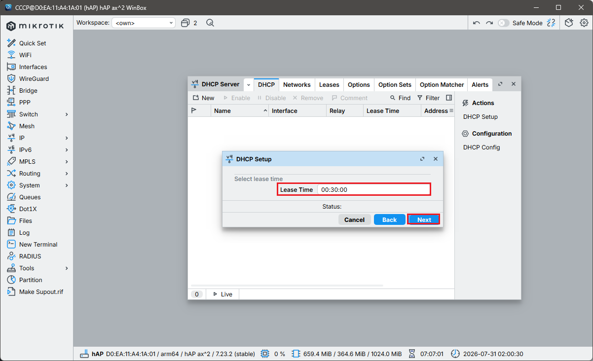Click the icon right of Safe Mode
The width and height of the screenshot is (593, 361).
(552, 23)
